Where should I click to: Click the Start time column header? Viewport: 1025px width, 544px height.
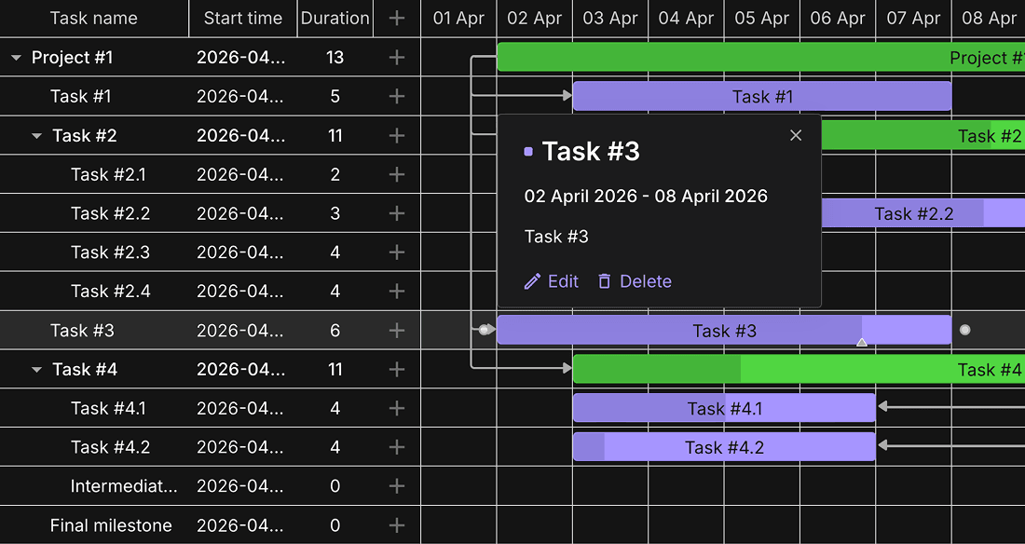[243, 19]
